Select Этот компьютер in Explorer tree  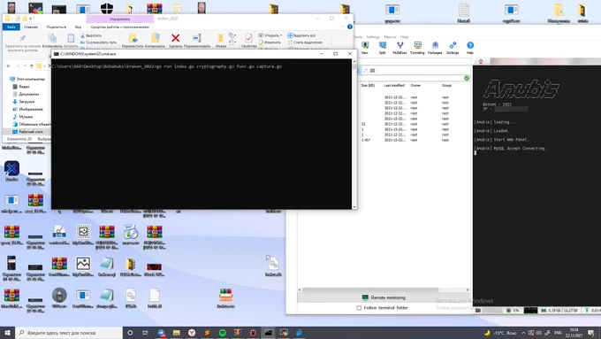[x=27, y=79]
